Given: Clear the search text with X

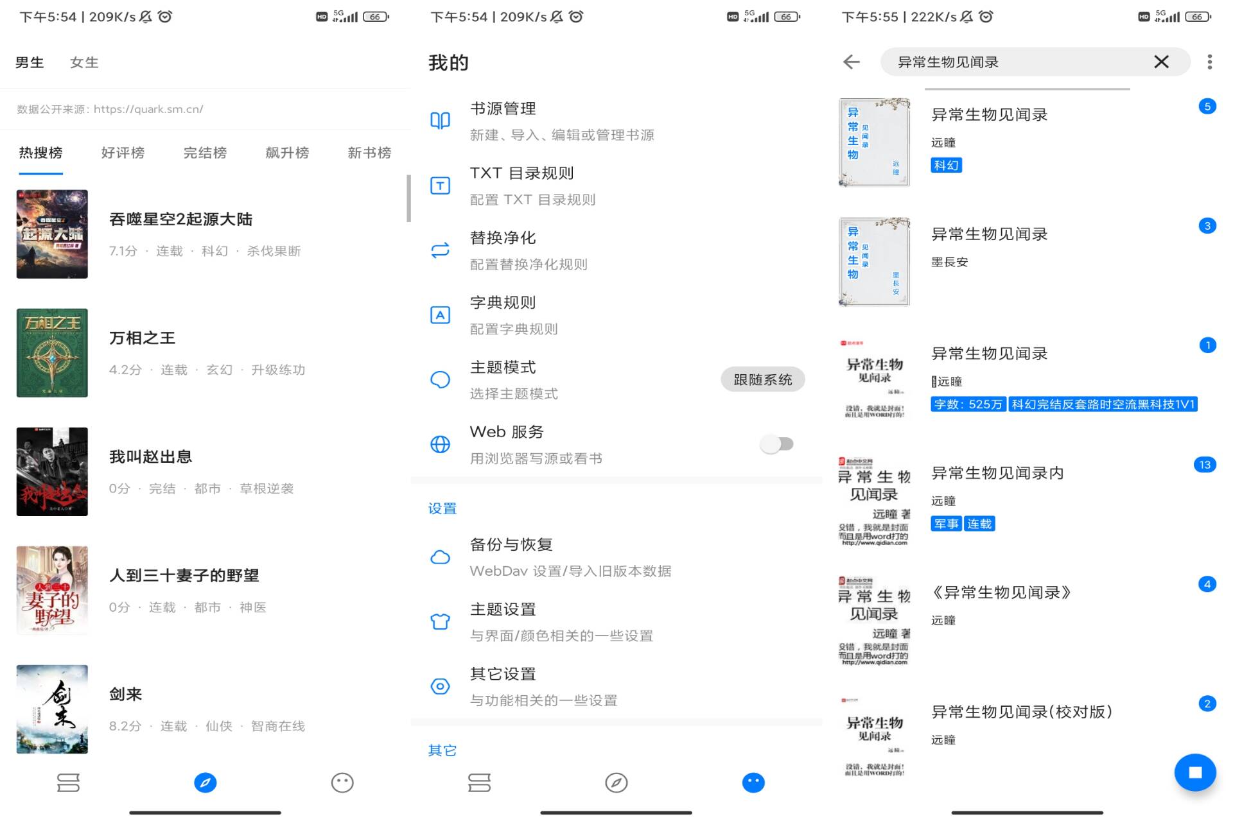Looking at the screenshot, I should click(1161, 62).
